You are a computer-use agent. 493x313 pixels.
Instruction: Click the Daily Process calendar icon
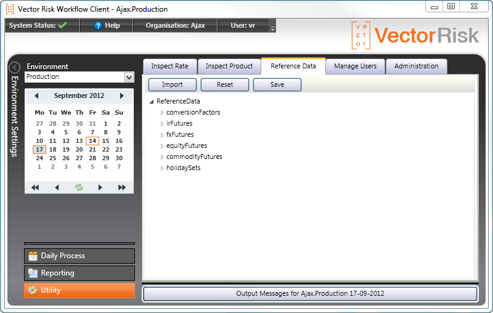pyautogui.click(x=33, y=256)
